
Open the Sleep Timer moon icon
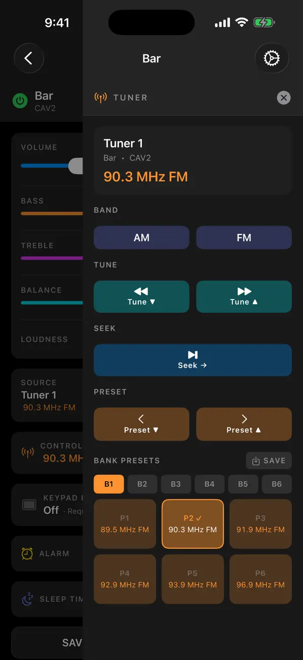click(27, 599)
